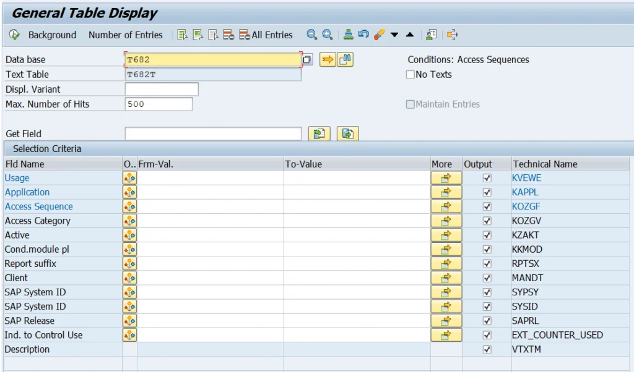
Task: Click the orange eraser brush icon
Action: (379, 35)
